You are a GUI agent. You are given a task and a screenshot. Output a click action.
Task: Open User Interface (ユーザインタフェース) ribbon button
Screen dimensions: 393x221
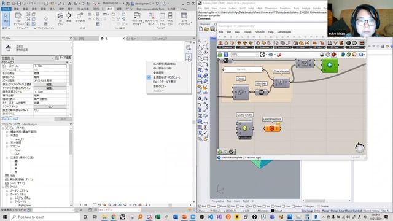184,19
